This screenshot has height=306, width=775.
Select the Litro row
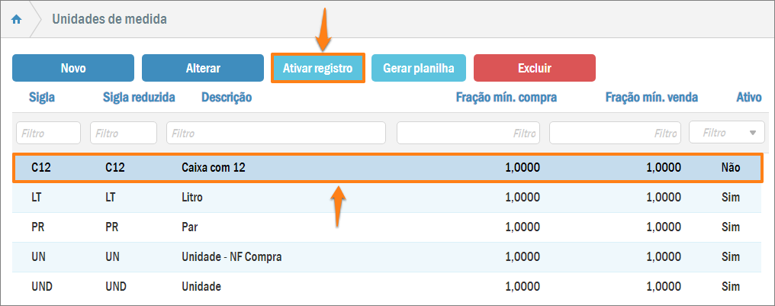click(x=387, y=197)
